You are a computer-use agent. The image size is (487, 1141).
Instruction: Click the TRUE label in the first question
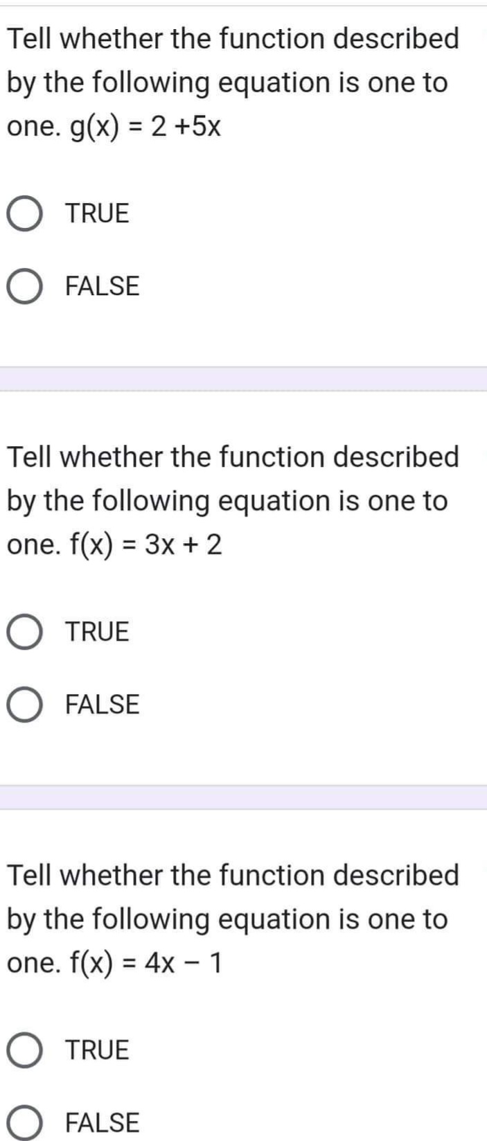pos(96,213)
